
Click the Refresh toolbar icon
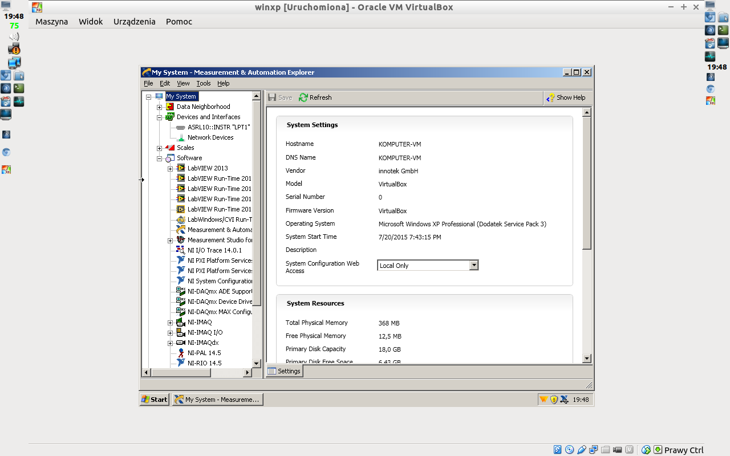click(303, 97)
